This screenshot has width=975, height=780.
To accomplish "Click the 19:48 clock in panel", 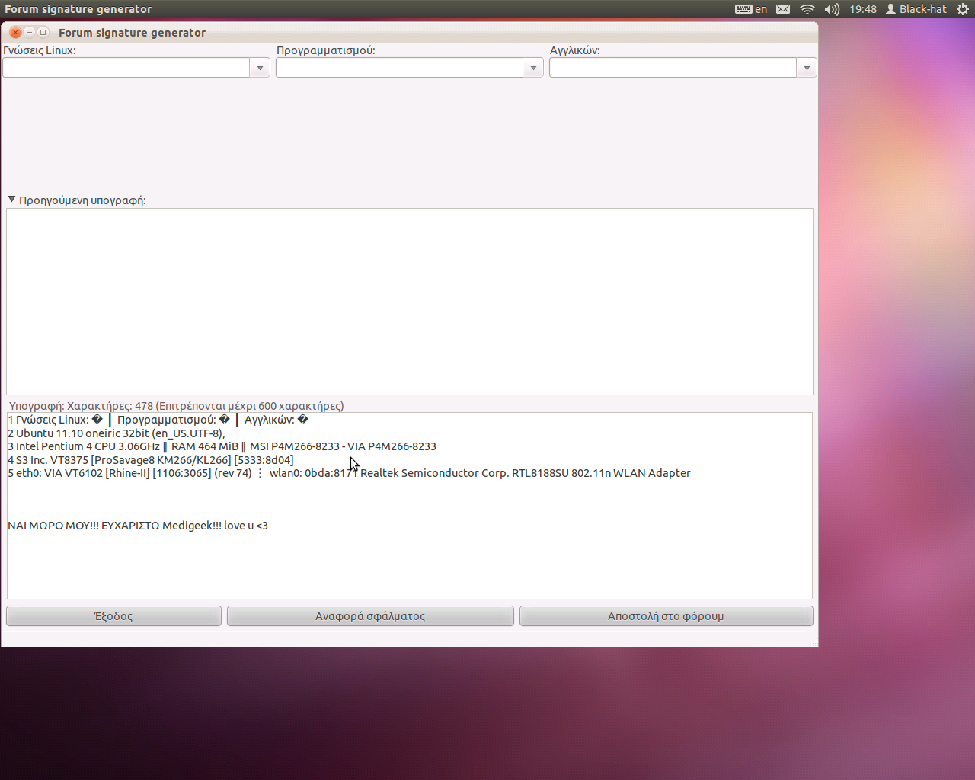I will 863,9.
